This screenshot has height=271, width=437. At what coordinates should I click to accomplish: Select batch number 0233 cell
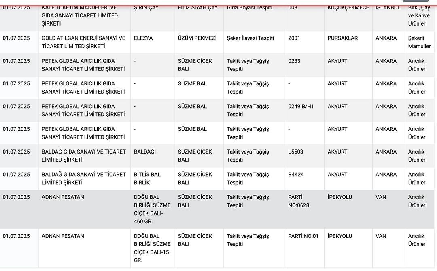point(294,61)
